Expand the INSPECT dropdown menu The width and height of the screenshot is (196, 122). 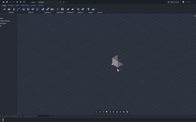tap(81, 13)
